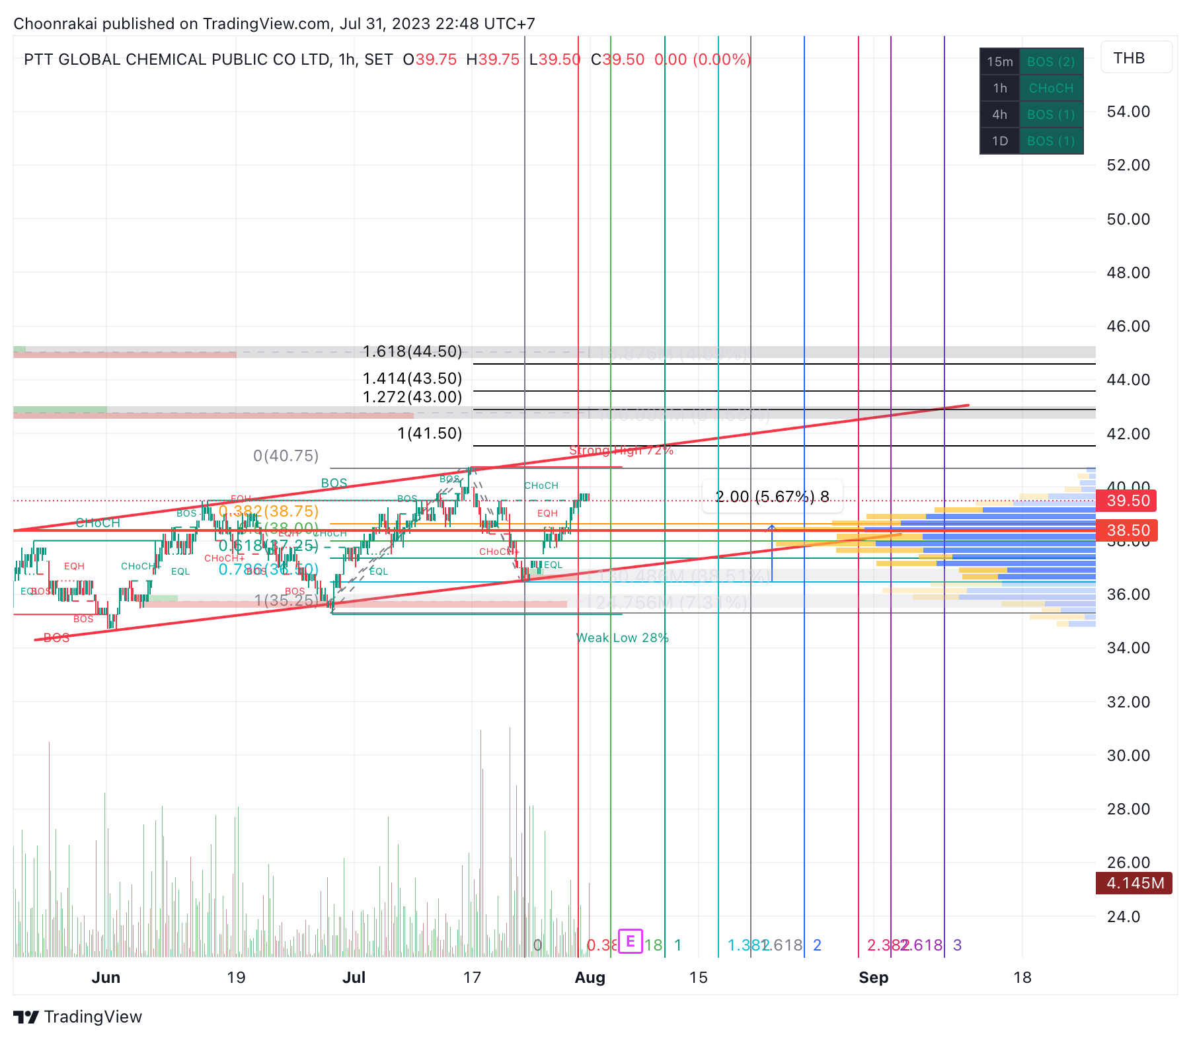This screenshot has height=1041, width=1191.
Task: Click the TradingView logo at bottom left
Action: pos(78,1017)
